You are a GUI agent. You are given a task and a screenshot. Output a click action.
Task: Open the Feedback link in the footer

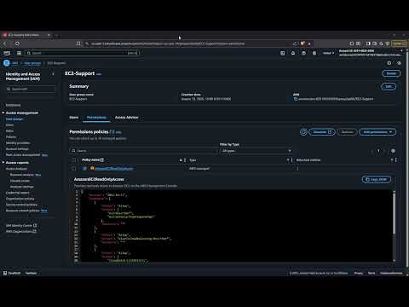(31, 273)
